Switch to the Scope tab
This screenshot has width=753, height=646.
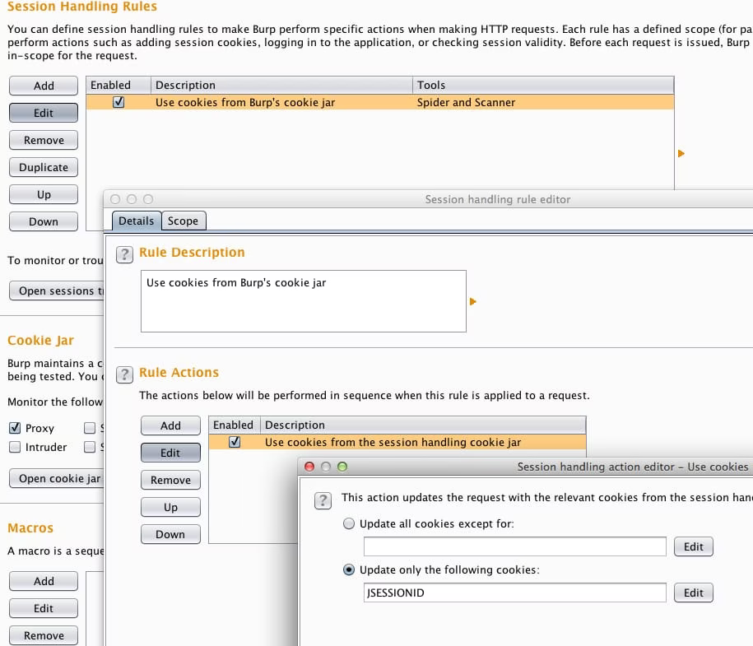[183, 221]
